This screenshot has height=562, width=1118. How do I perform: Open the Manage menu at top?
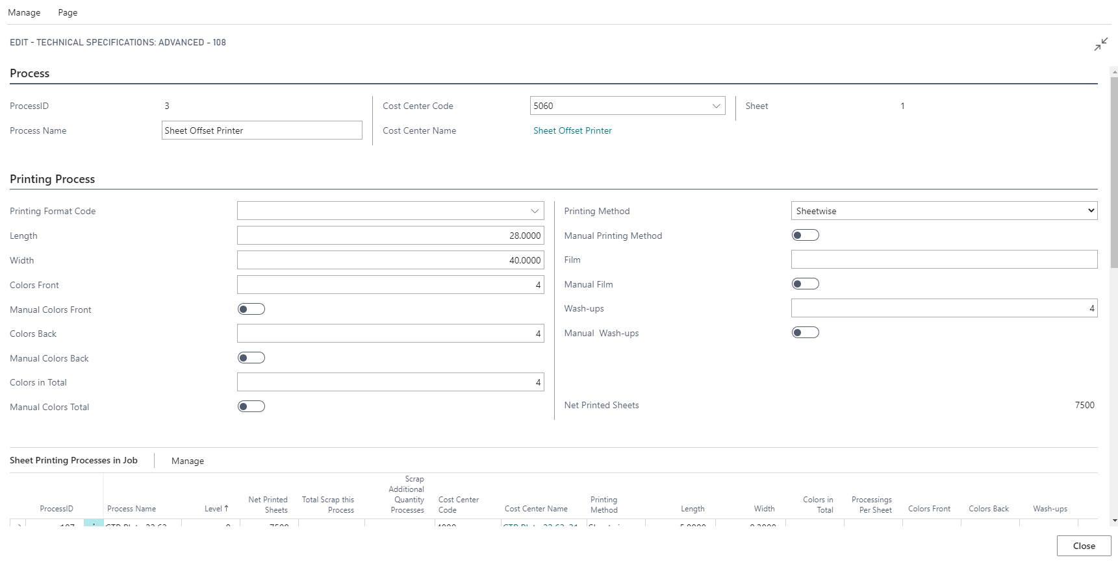click(24, 12)
